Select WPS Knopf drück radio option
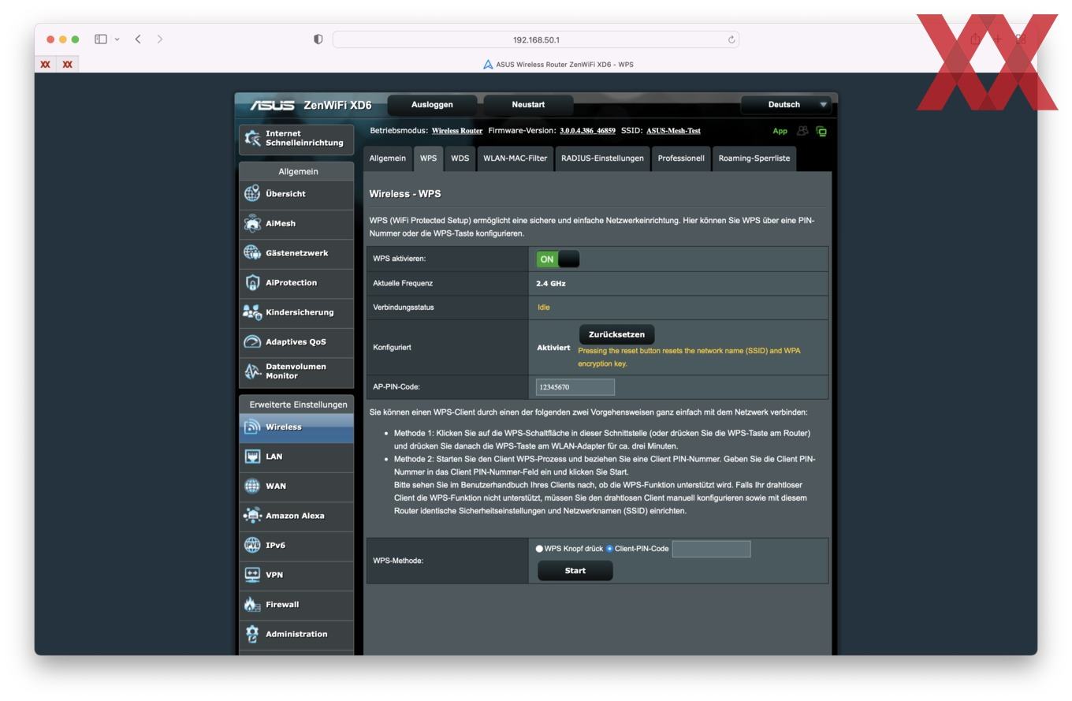Image resolution: width=1072 pixels, height=701 pixels. (x=539, y=549)
